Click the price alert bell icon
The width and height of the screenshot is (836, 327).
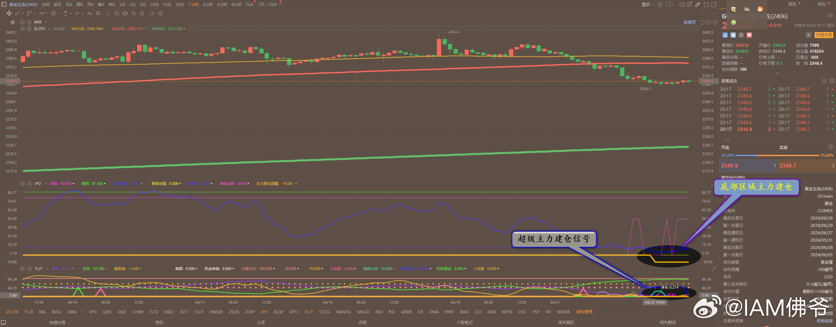(808, 35)
